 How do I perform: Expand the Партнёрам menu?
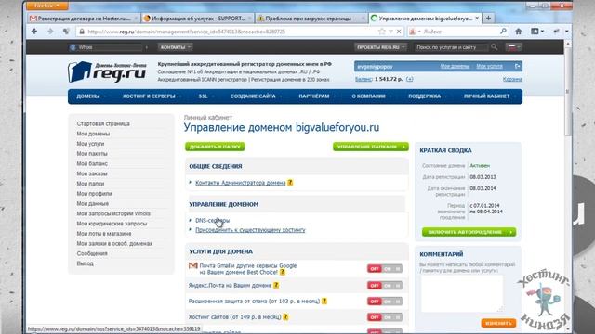pyautogui.click(x=316, y=96)
